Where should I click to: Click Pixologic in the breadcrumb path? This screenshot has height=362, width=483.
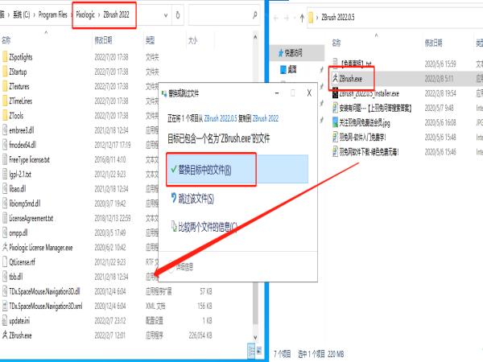tap(85, 14)
